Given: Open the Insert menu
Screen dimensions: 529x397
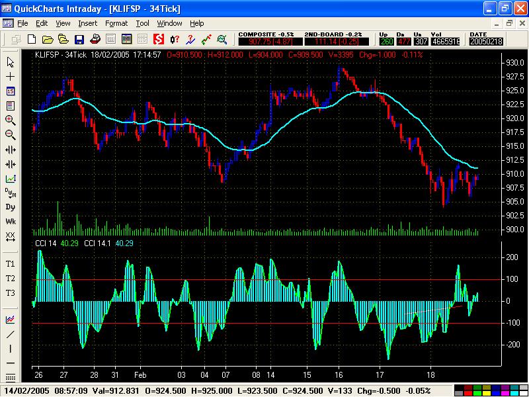Looking at the screenshot, I should coord(87,23).
